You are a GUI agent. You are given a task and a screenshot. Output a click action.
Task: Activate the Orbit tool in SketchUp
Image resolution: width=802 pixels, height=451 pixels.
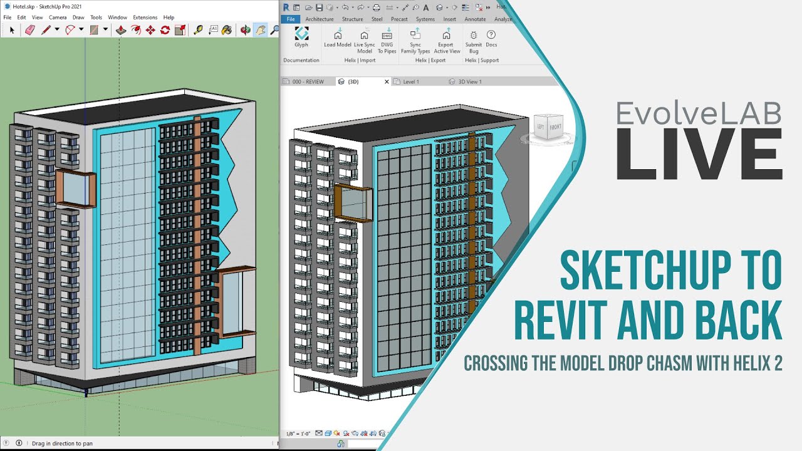click(x=245, y=29)
